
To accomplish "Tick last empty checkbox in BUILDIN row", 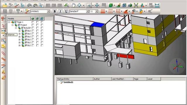I will pos(42,28).
